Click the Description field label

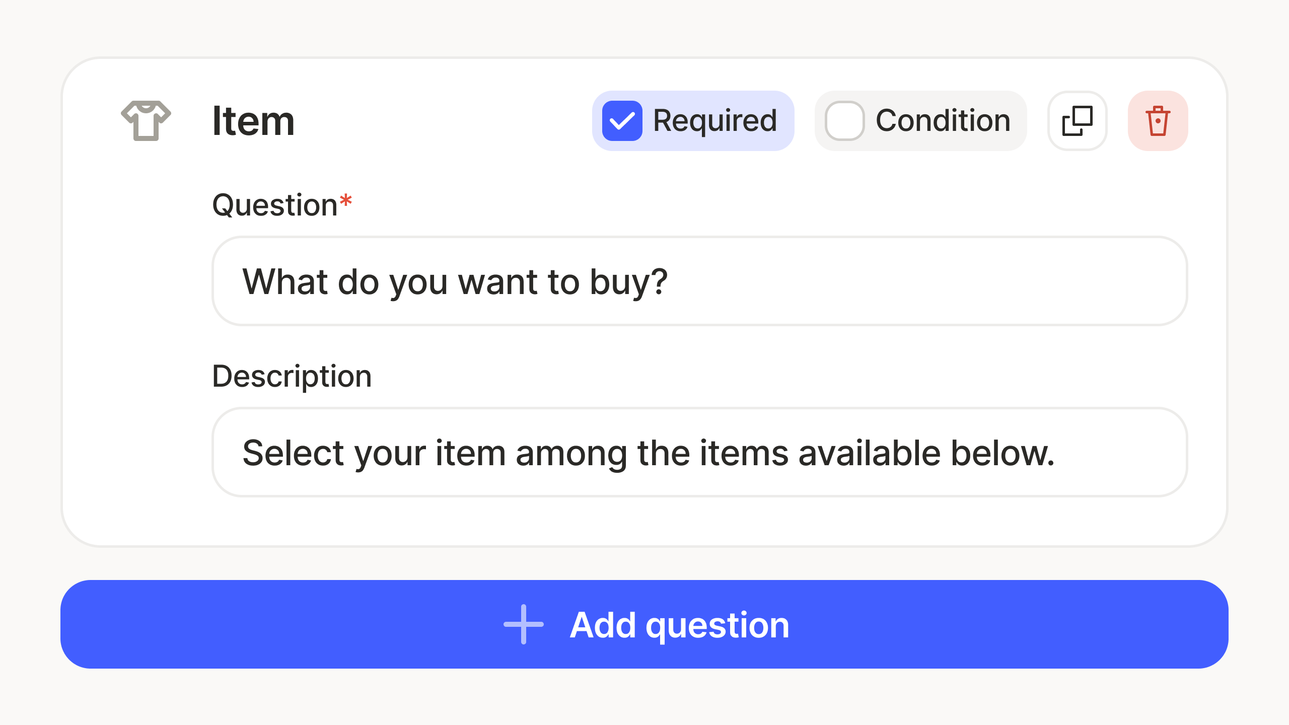[292, 376]
